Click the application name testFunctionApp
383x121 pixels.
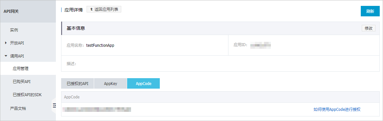point(100,45)
